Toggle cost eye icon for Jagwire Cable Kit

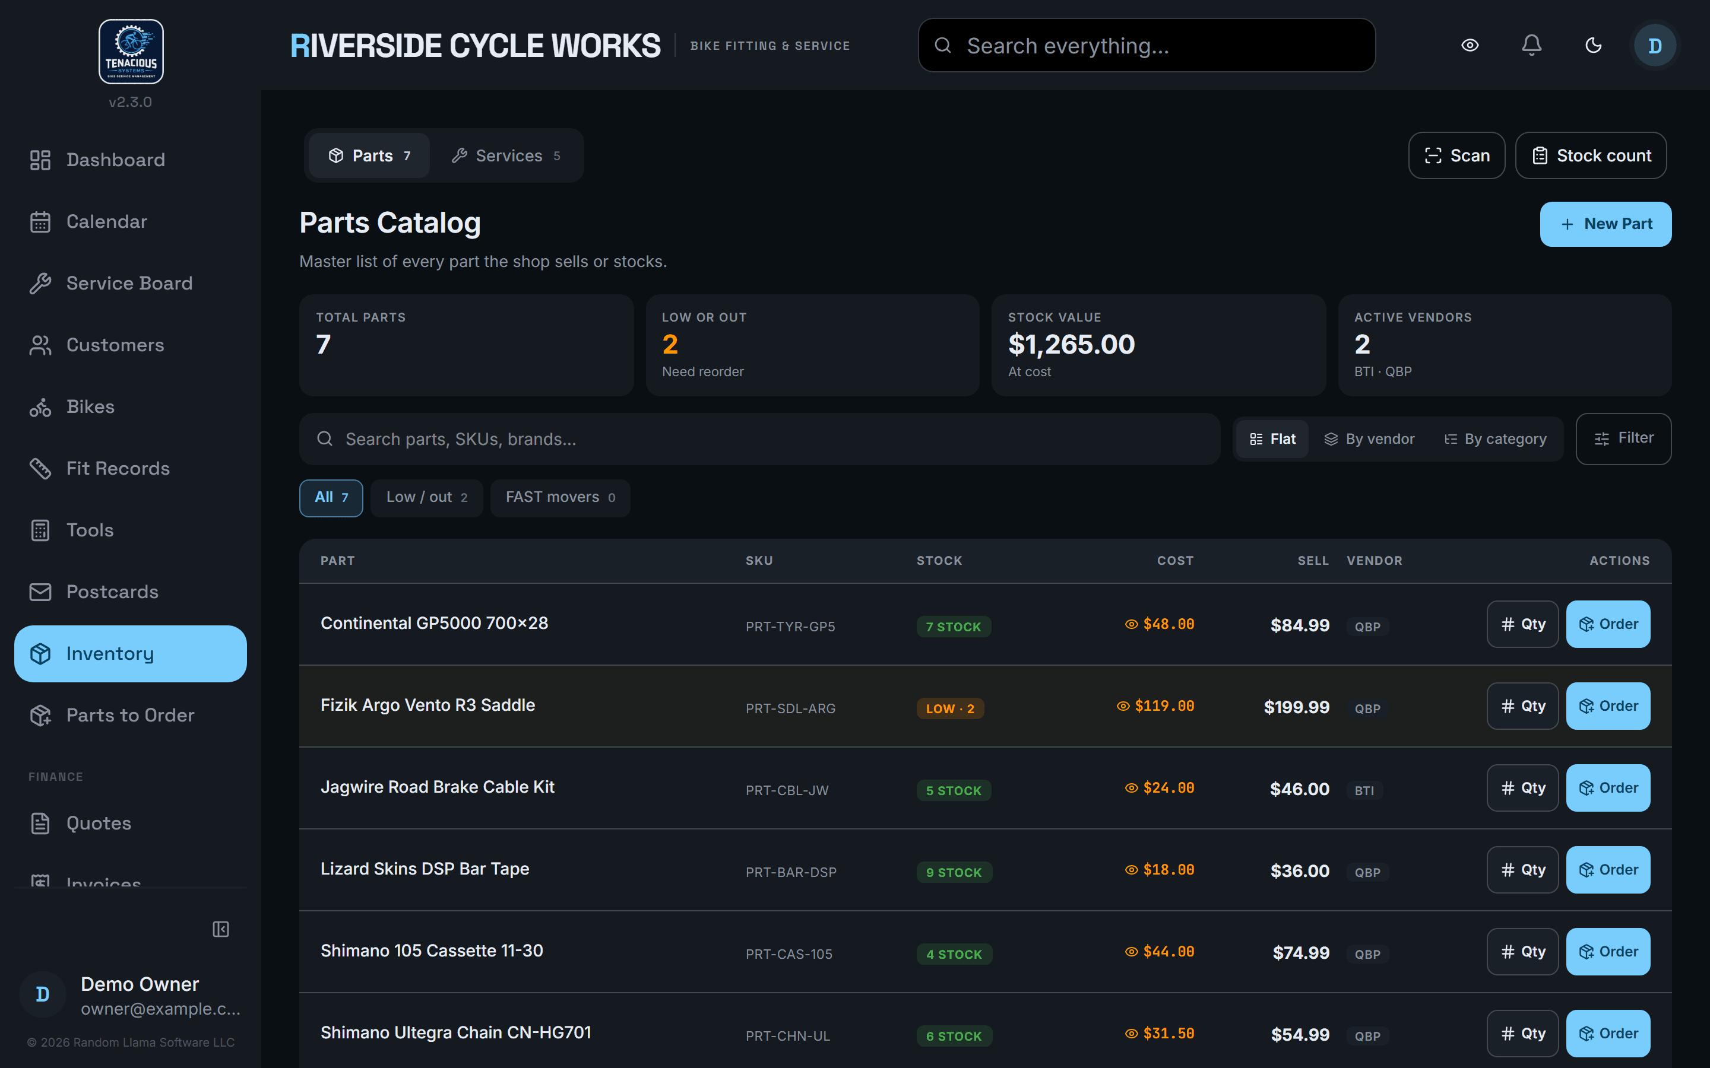(x=1131, y=789)
